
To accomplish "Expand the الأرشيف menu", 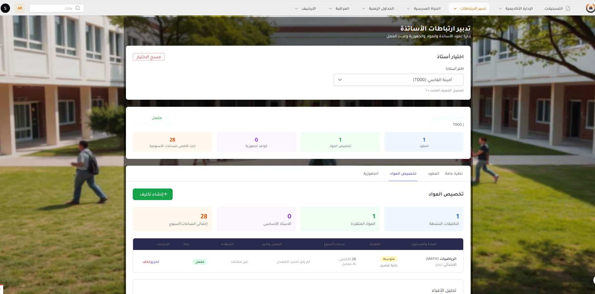I will click(x=305, y=8).
